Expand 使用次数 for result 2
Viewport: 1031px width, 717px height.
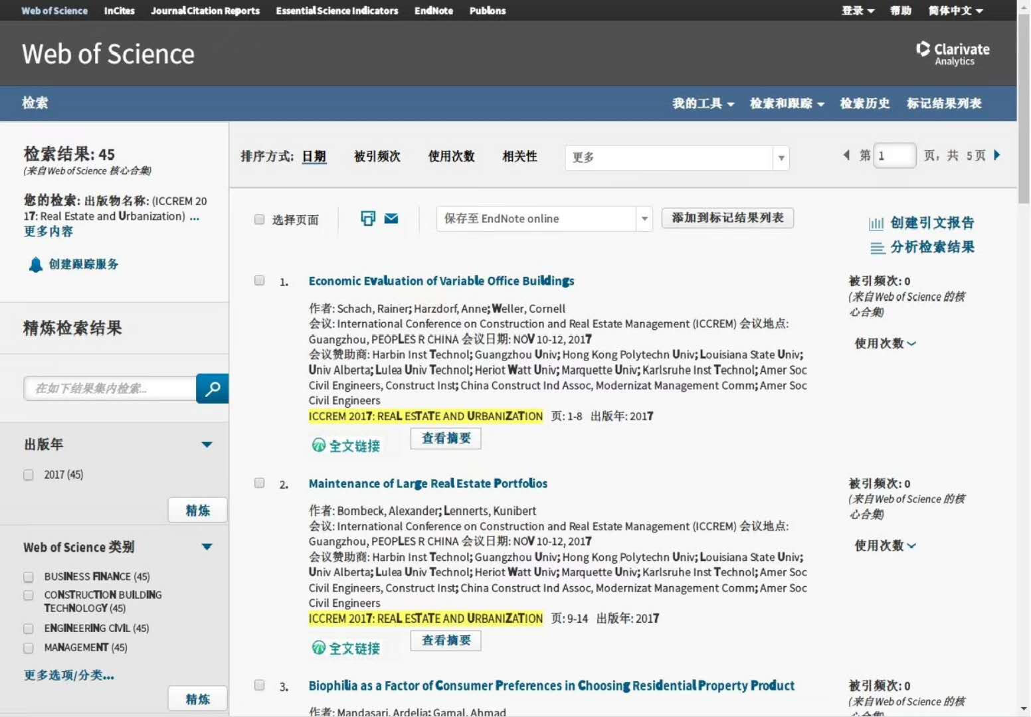point(885,546)
